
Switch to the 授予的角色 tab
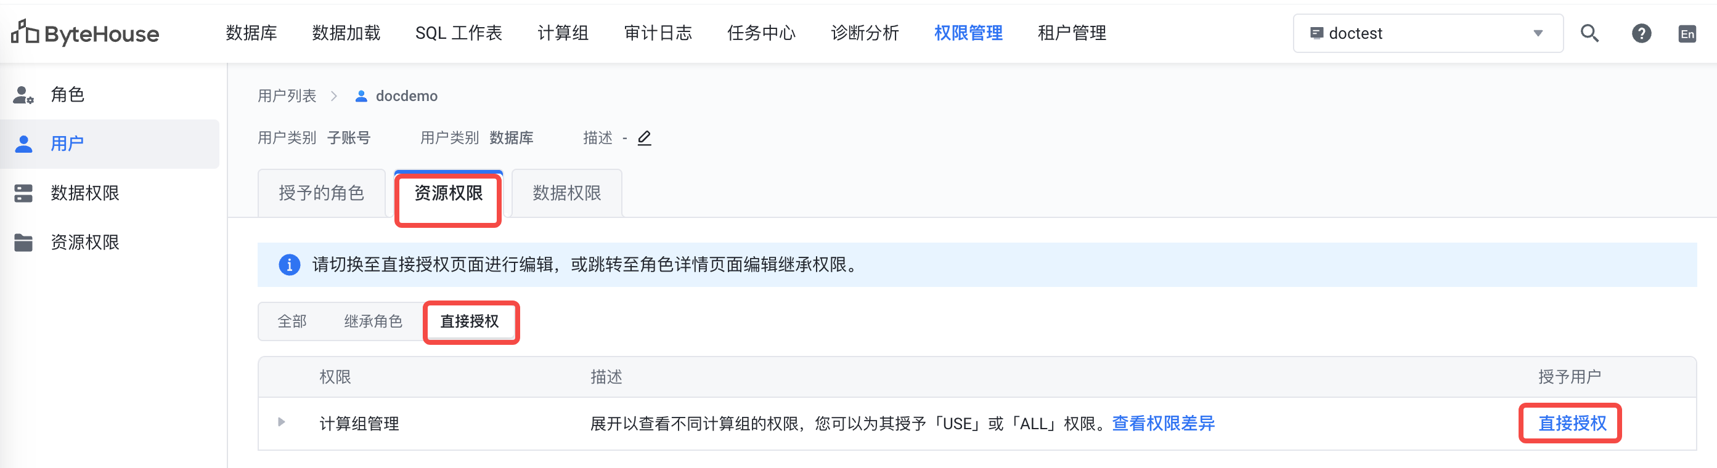[x=321, y=193]
